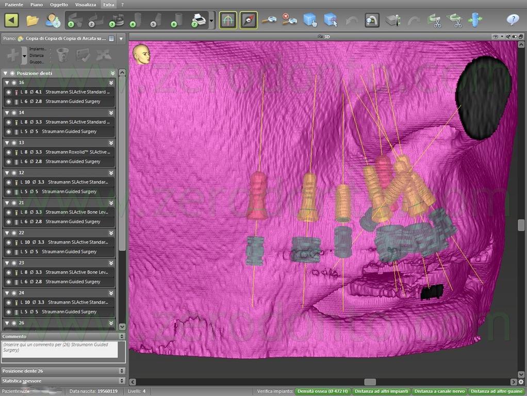The width and height of the screenshot is (527, 396).
Task: Click Distanza a canale nervo button
Action: pos(439,391)
